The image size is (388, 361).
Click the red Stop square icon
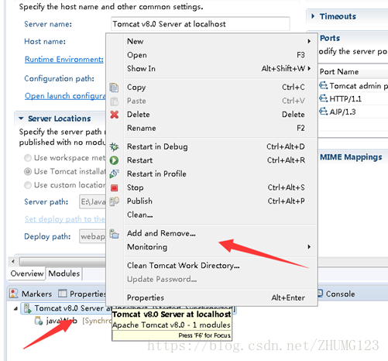pos(115,187)
